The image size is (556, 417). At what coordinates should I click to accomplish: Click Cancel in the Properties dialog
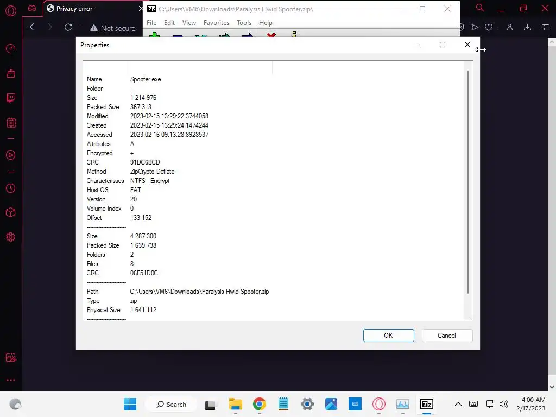click(x=447, y=336)
